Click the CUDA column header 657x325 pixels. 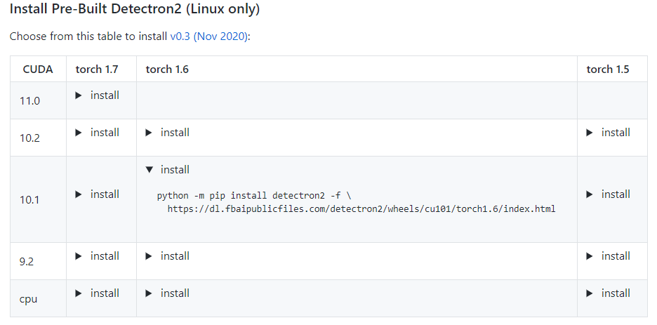coord(38,69)
